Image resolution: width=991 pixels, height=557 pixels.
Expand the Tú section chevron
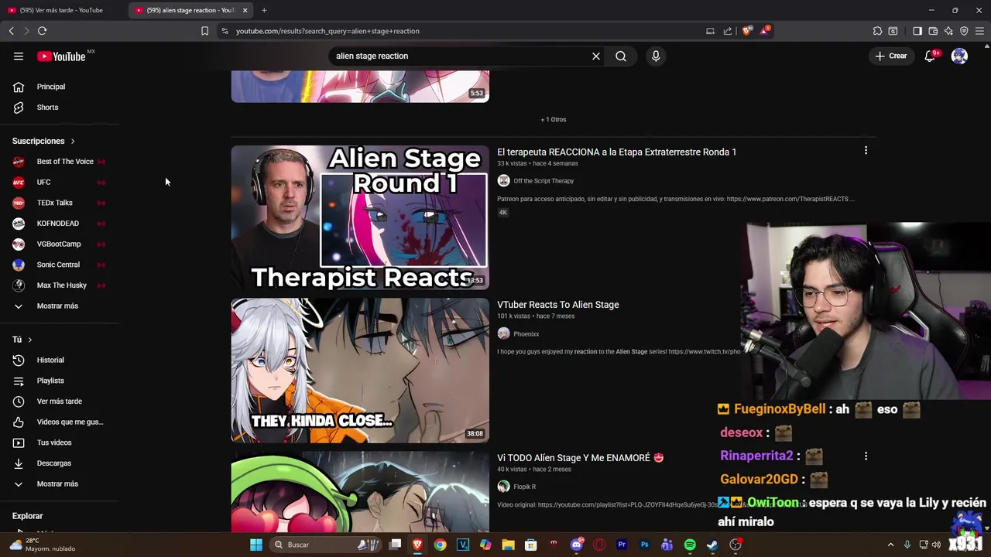tap(30, 340)
